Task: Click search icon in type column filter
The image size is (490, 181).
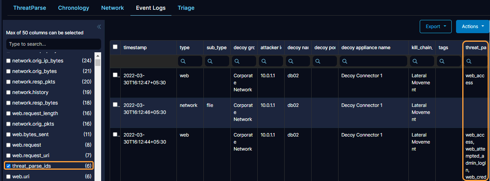Action: 183,61
